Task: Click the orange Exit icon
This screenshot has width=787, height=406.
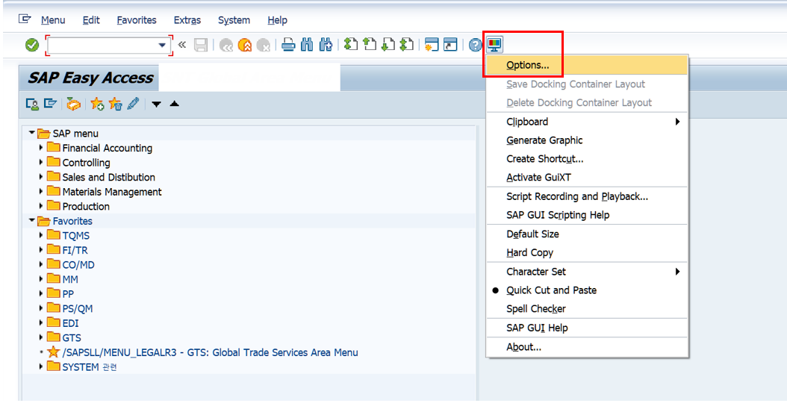Action: [245, 46]
